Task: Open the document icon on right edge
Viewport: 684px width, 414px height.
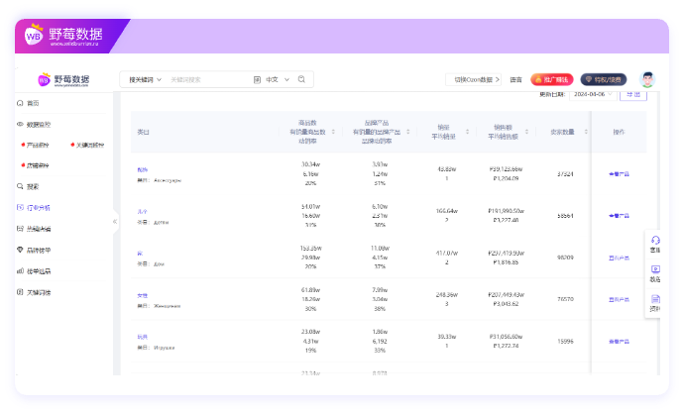Action: tap(655, 299)
